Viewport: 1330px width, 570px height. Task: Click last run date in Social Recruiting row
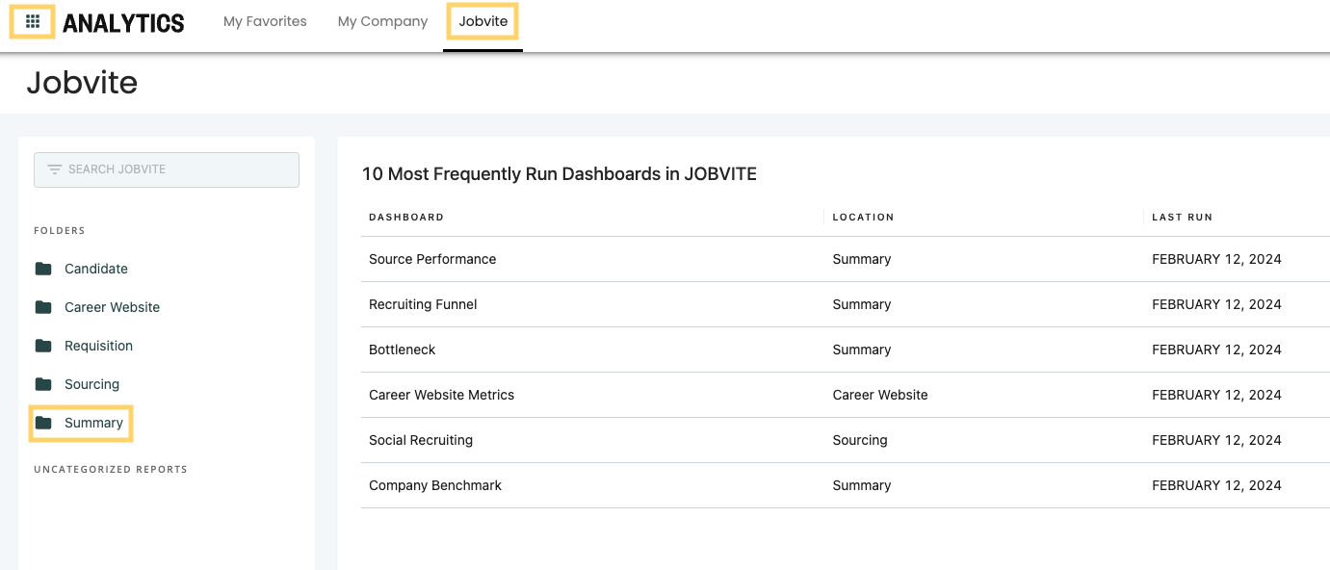pos(1216,440)
